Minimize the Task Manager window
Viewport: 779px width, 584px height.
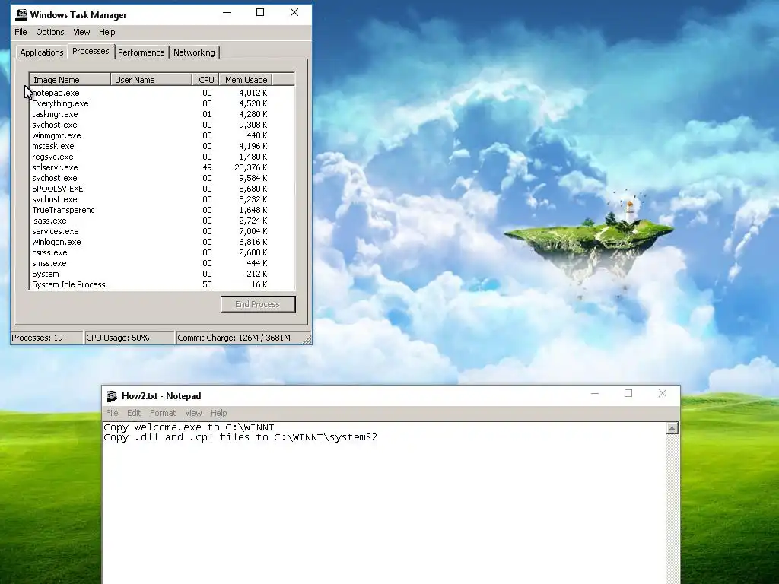point(227,13)
